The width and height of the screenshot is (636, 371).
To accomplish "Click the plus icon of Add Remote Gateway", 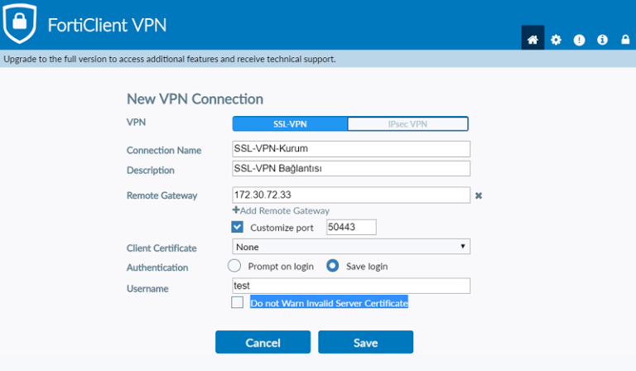I will point(236,210).
